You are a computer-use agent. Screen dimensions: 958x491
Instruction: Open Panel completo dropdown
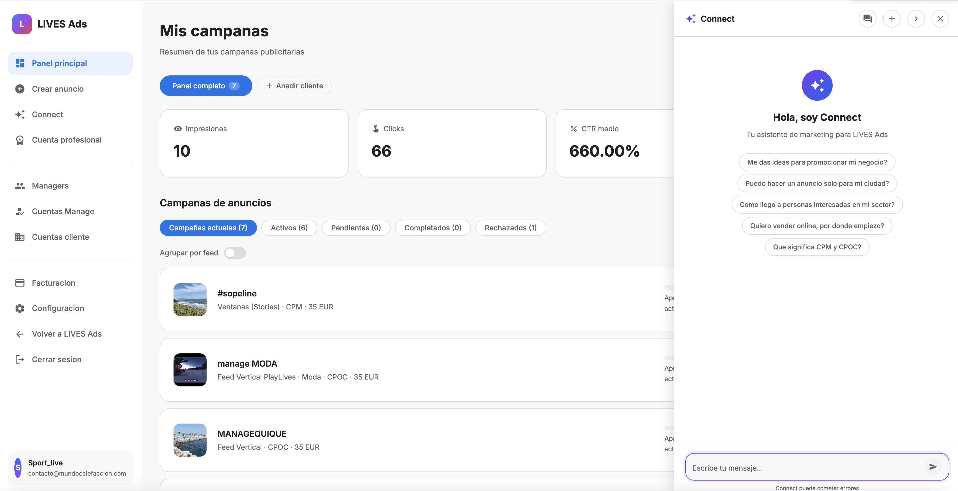point(206,86)
